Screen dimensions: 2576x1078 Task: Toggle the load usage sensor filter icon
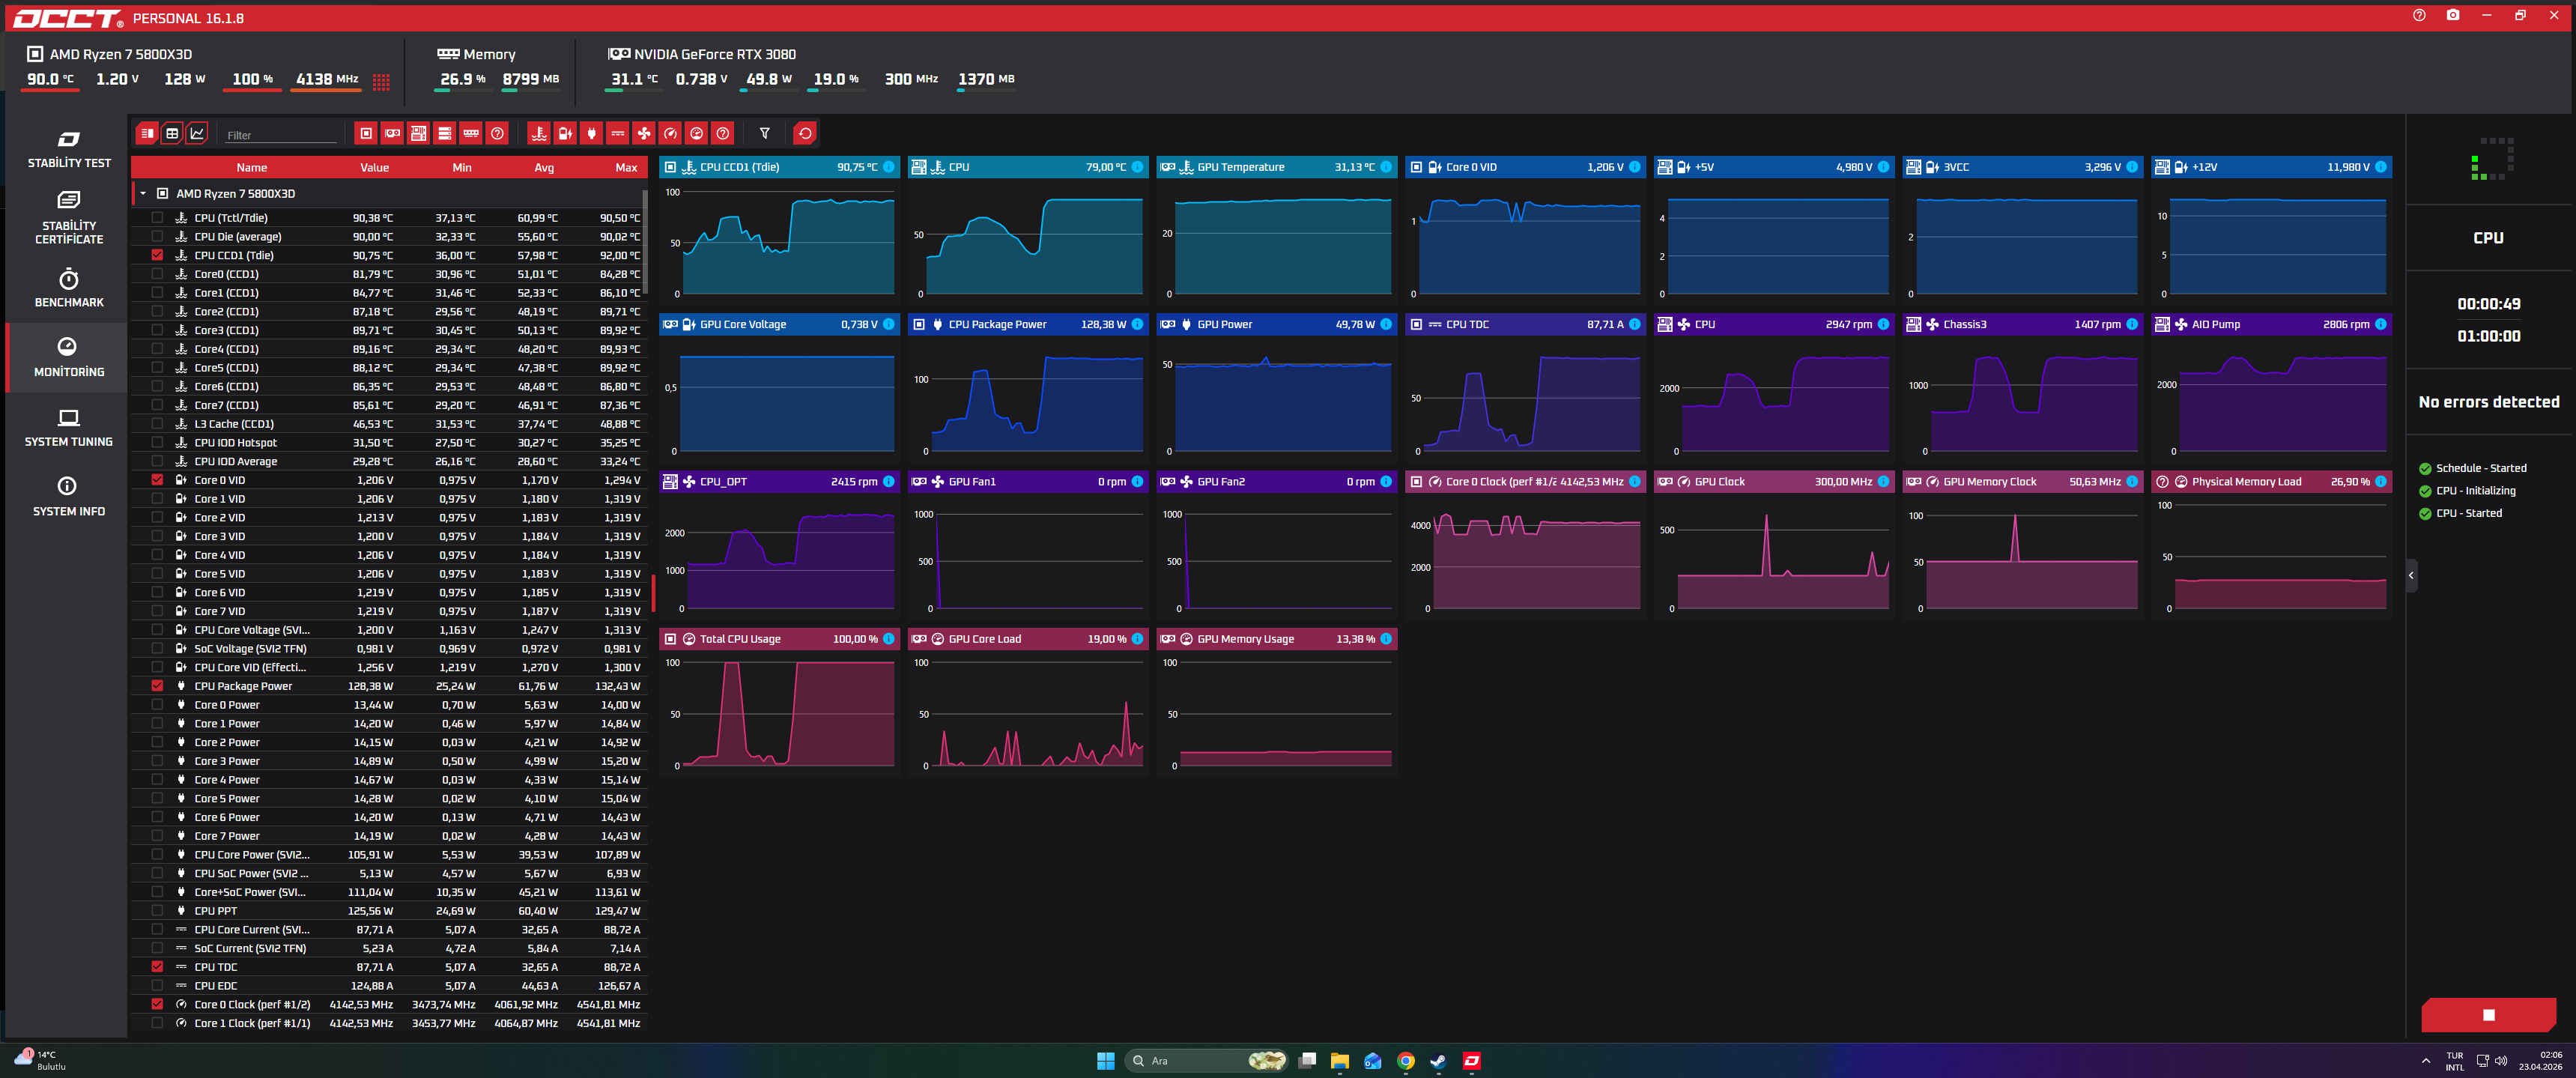coord(697,133)
